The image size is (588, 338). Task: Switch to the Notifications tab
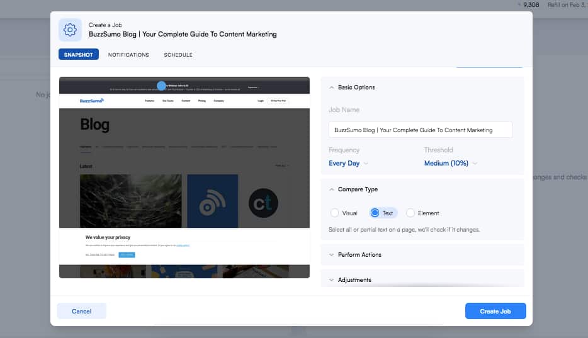(x=128, y=55)
